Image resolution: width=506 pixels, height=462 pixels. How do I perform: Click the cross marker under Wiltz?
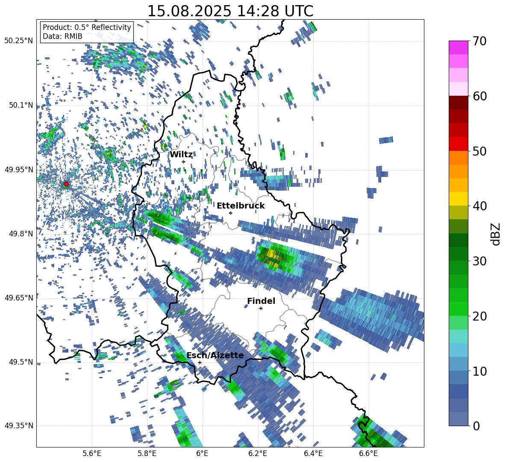[x=184, y=162]
